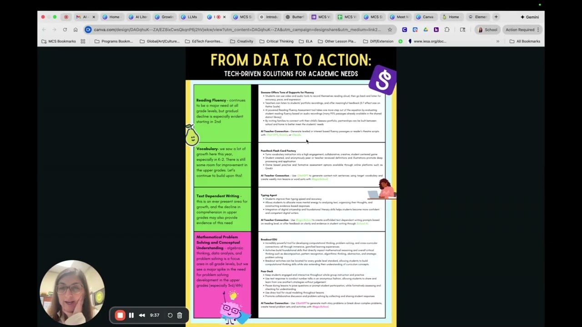This screenshot has height=327, width=582.
Task: Switch to the Growin tab
Action: tap(165, 17)
